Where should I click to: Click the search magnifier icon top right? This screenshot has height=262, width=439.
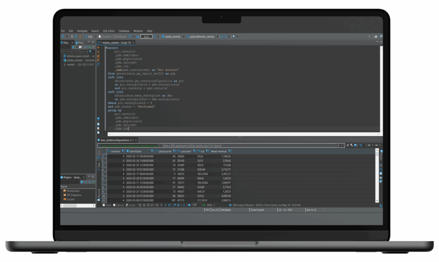(x=369, y=37)
